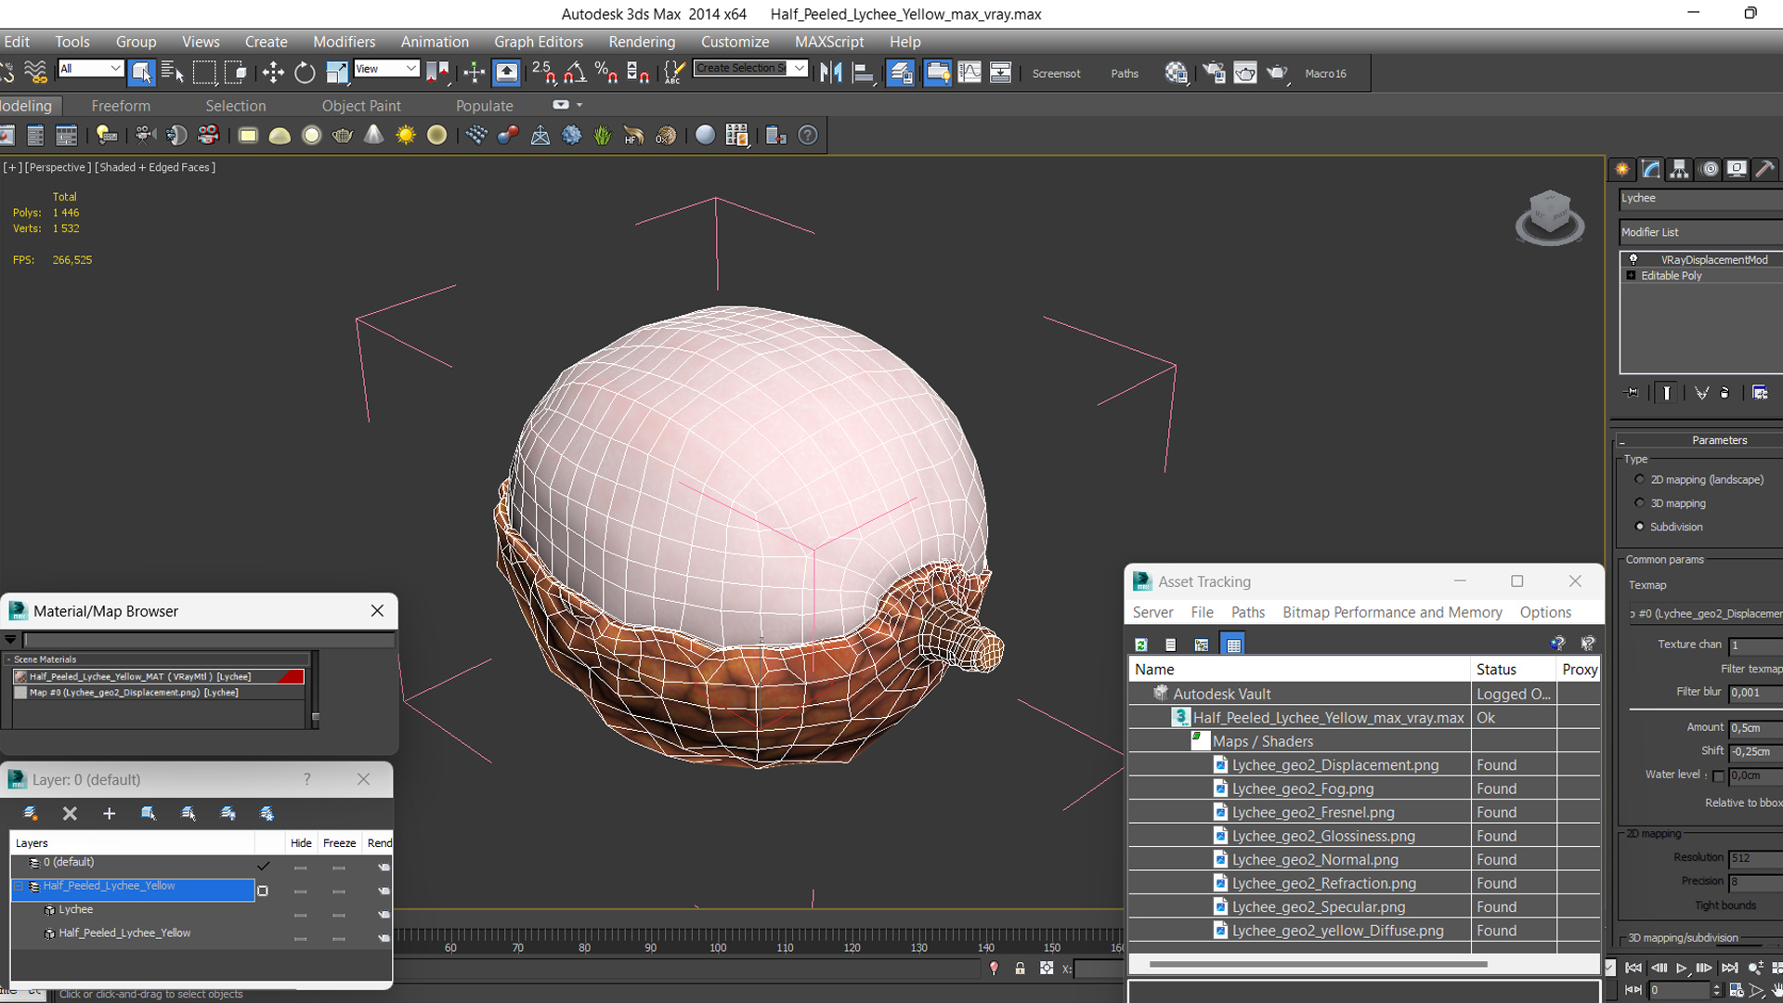The image size is (1783, 1003).
Task: Click the Align tool icon
Action: [864, 72]
